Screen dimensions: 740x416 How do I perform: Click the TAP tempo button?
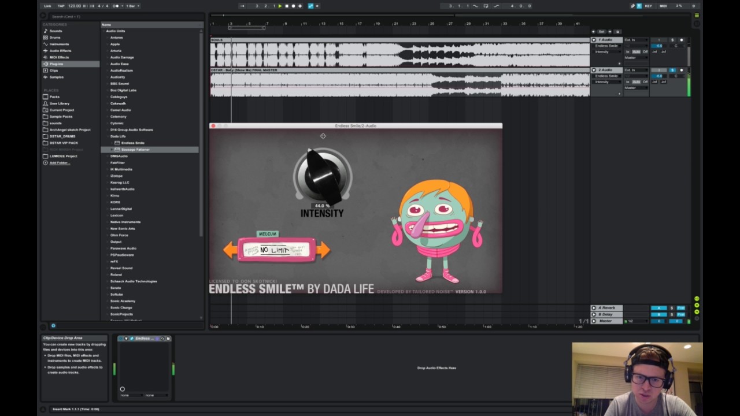(x=61, y=6)
